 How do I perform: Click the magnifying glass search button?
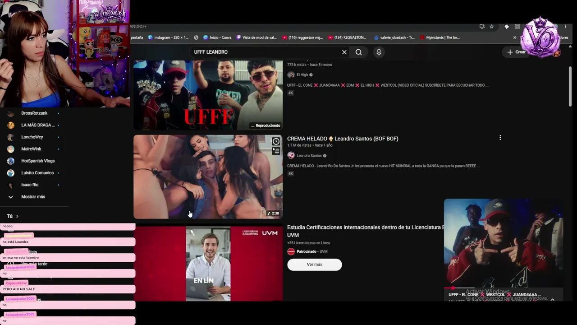click(358, 52)
